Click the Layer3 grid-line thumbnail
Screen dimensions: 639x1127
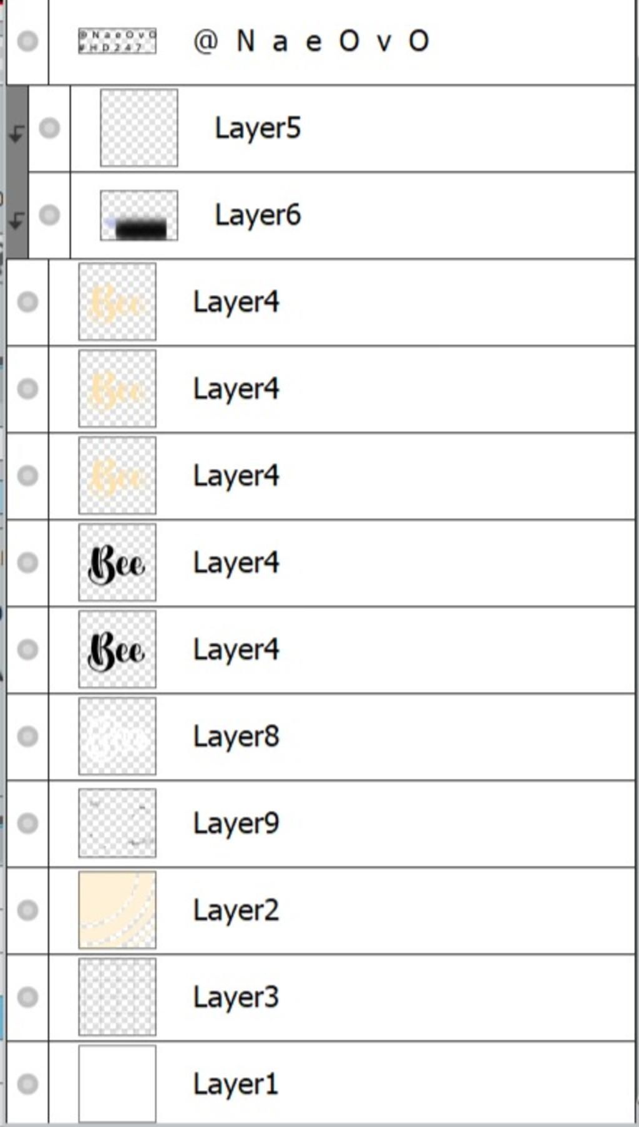(117, 997)
